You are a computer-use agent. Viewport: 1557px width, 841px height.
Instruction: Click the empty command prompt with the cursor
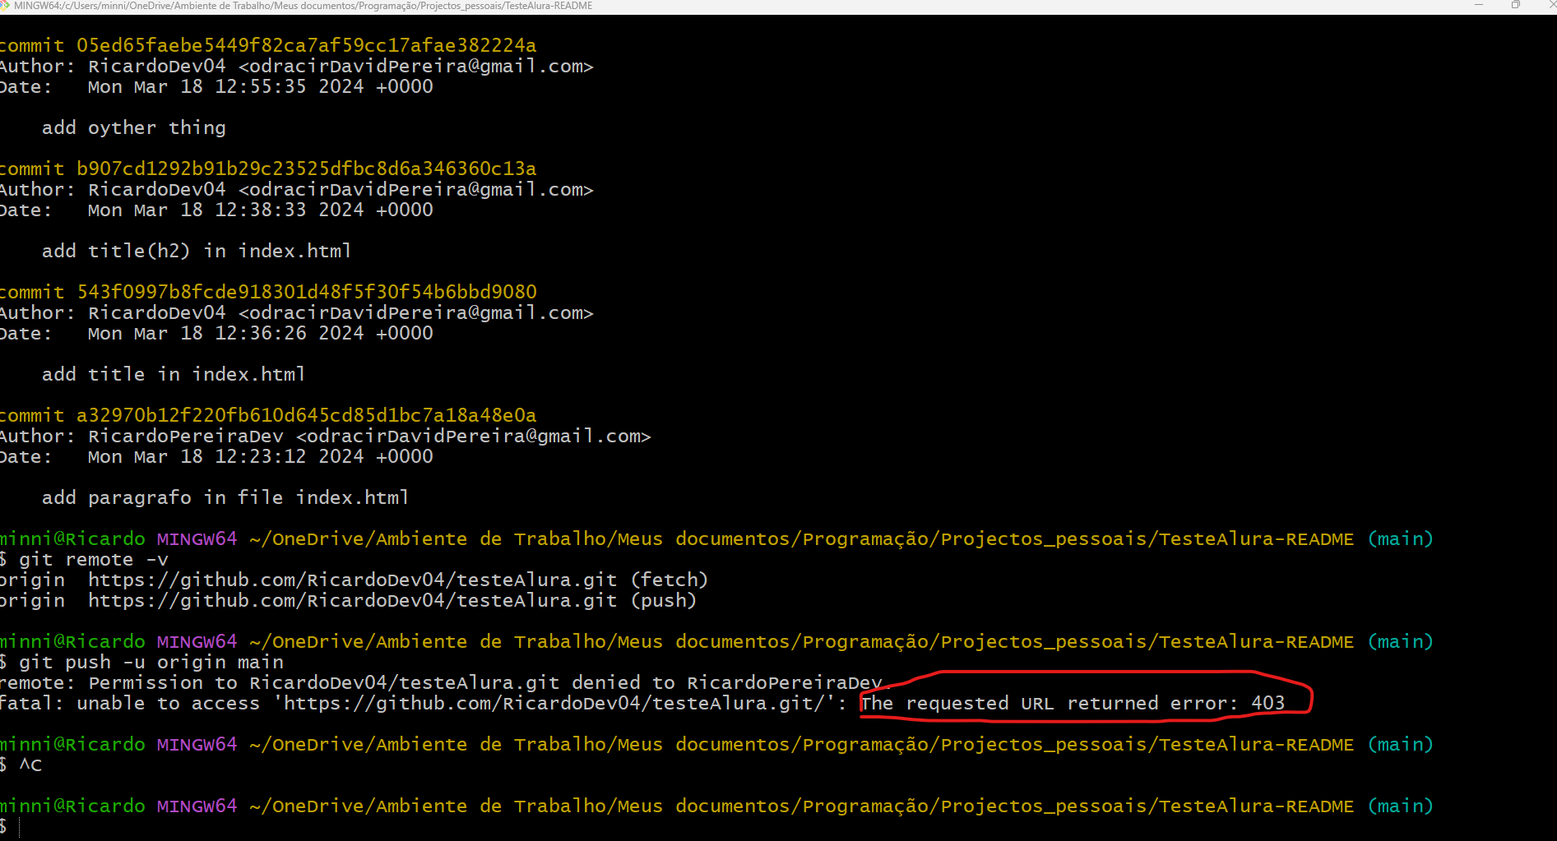(x=10, y=826)
